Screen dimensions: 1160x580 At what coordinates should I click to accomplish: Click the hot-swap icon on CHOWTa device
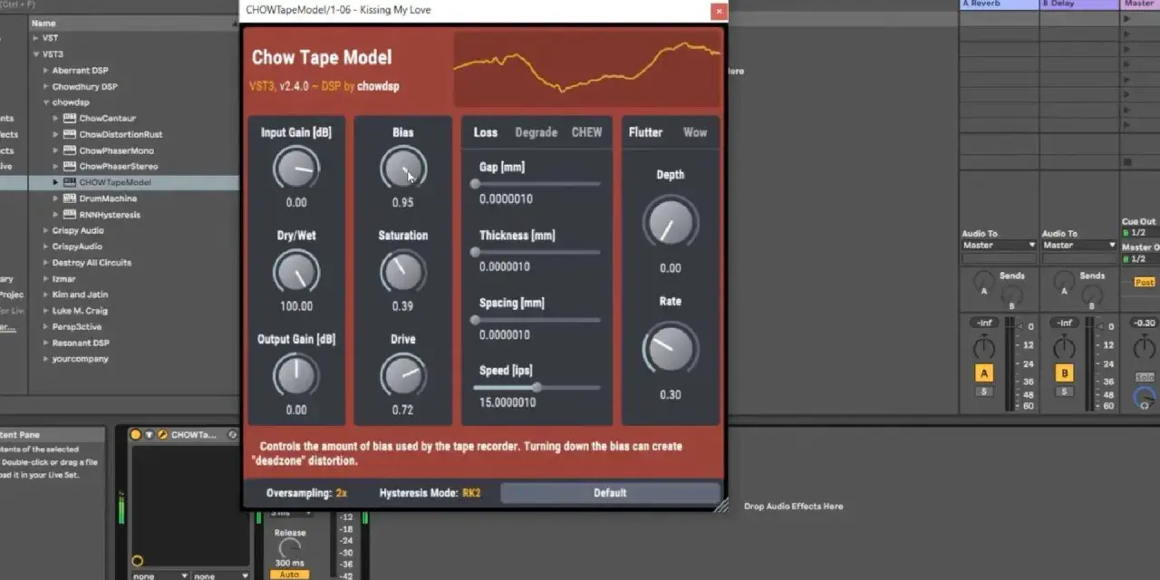click(x=233, y=435)
